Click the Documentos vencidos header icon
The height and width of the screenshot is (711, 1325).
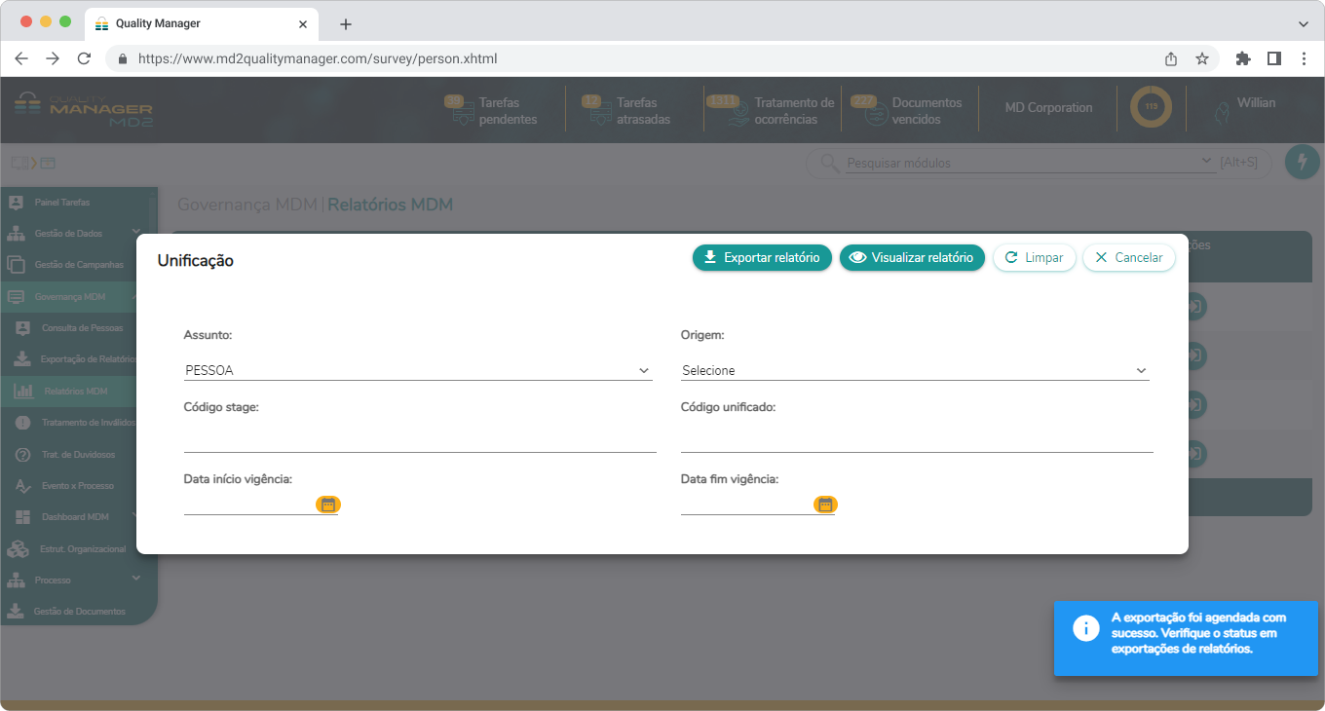click(x=876, y=114)
